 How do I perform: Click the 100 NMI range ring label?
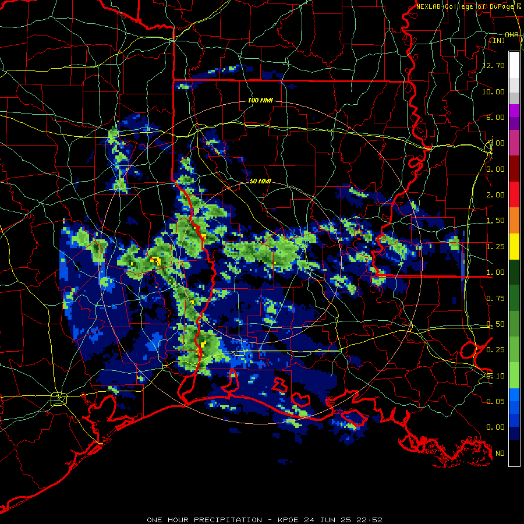[x=260, y=100]
